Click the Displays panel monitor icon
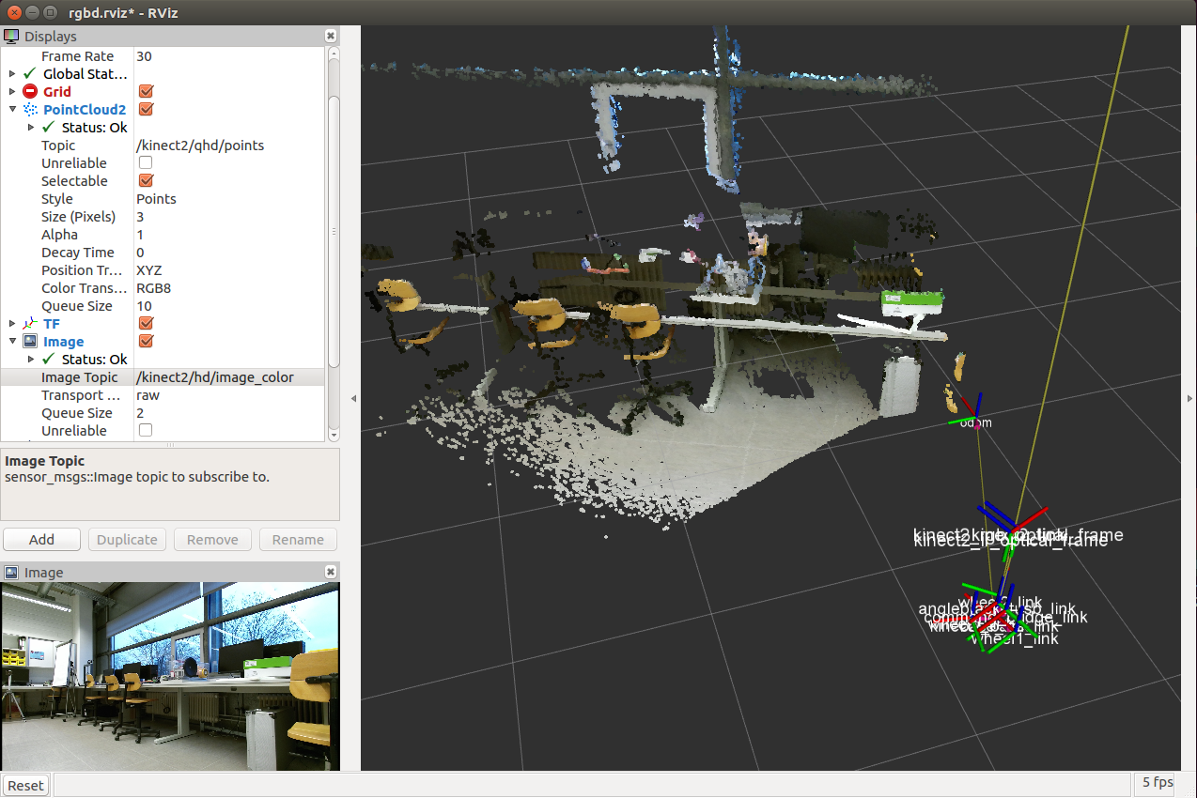Image resolution: width=1197 pixels, height=798 pixels. point(11,37)
